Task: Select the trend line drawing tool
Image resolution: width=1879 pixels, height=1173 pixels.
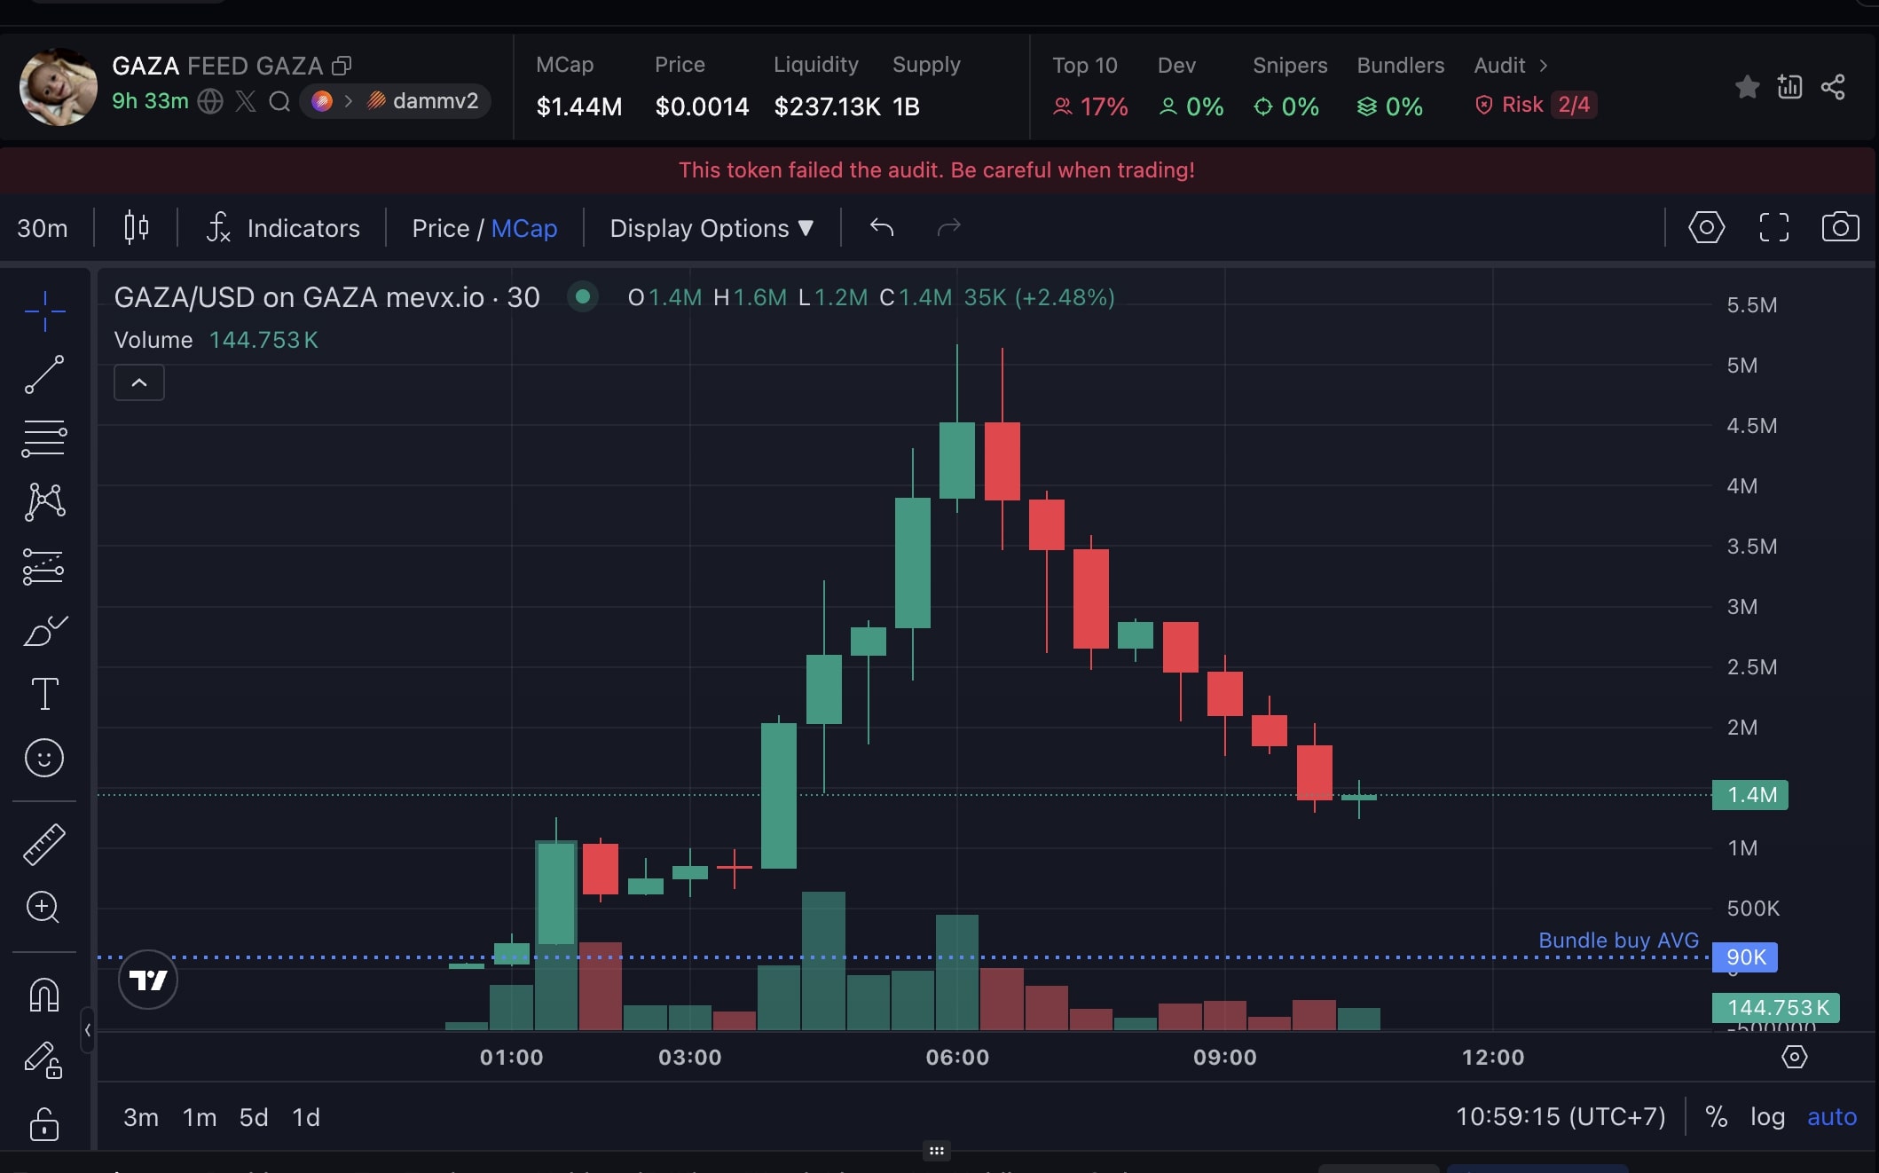Action: tap(44, 374)
